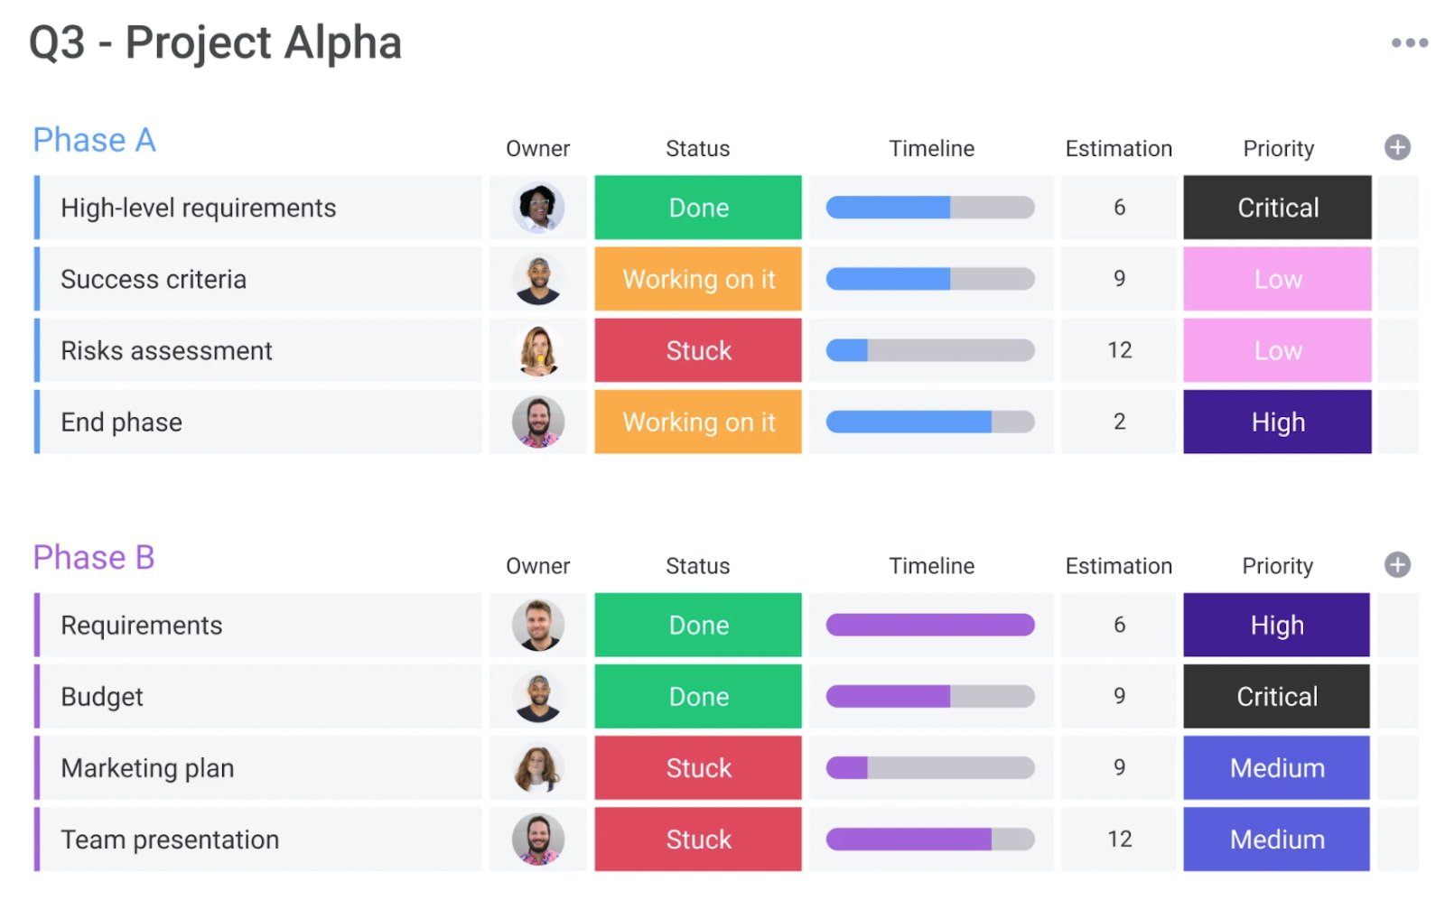
Task: Click the owner avatar for Team presentation
Action: 538,839
